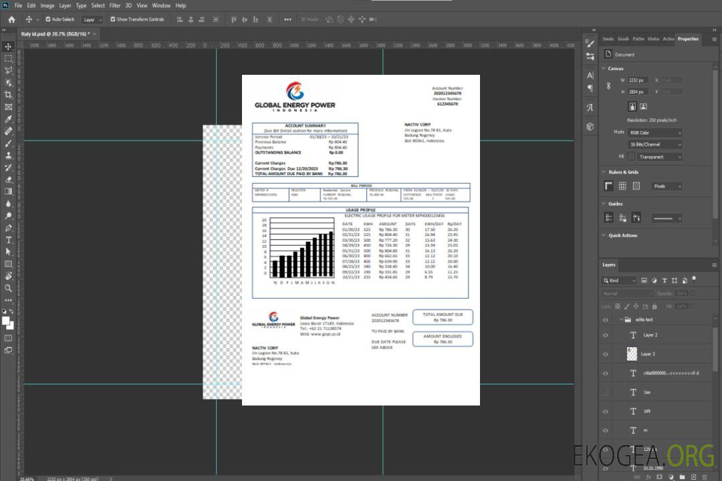Open the RGB Color mode dropdown
This screenshot has height=481, width=722.
(654, 132)
